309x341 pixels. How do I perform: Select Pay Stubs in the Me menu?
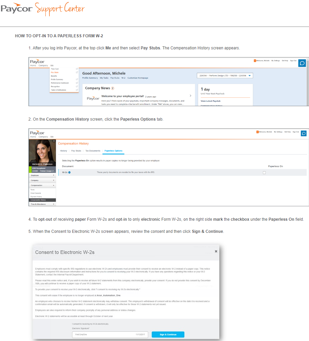click(x=54, y=72)
